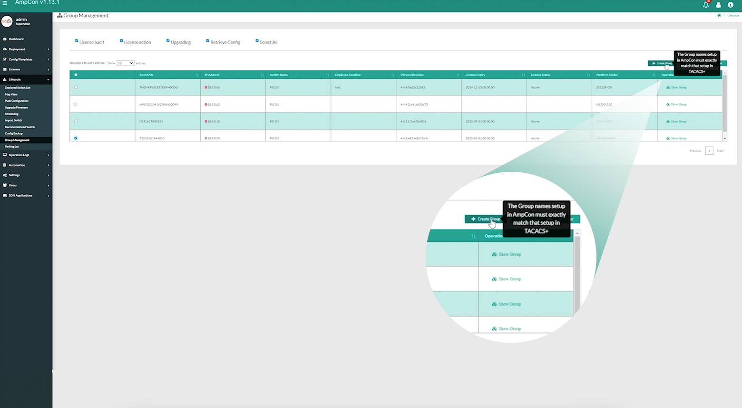Image resolution: width=742 pixels, height=408 pixels.
Task: Click the user profile icon in top bar
Action: [x=719, y=5]
